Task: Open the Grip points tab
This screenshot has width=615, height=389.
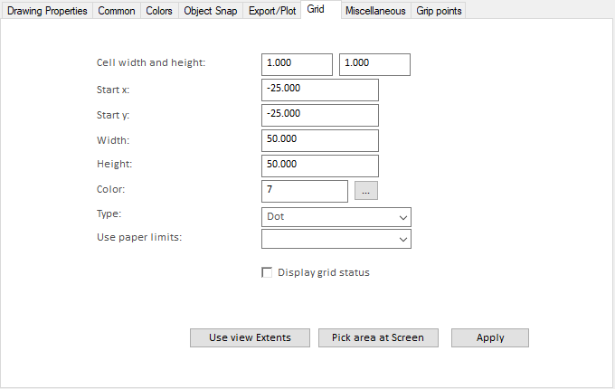Action: 439,11
